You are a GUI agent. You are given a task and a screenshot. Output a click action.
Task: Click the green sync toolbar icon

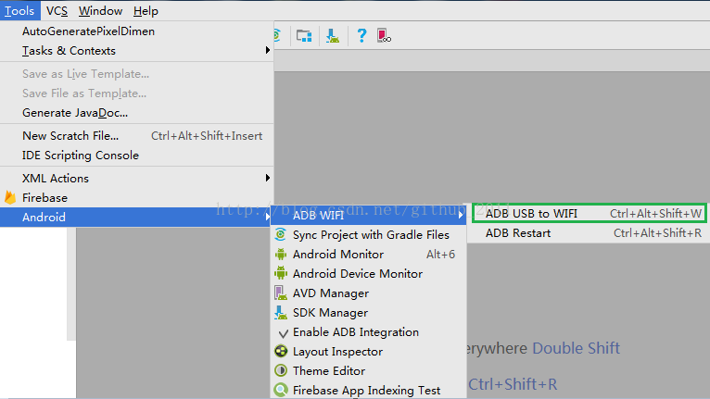[277, 35]
